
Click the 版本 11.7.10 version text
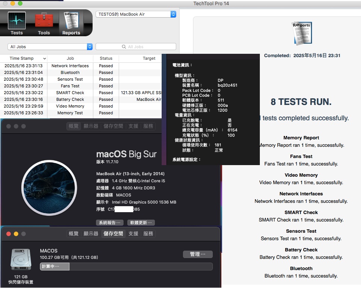(x=107, y=162)
